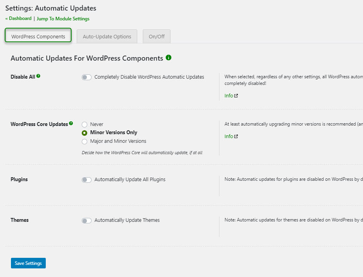Click note about plugins automatic updates disabled
This screenshot has height=277, width=363.
293,179
